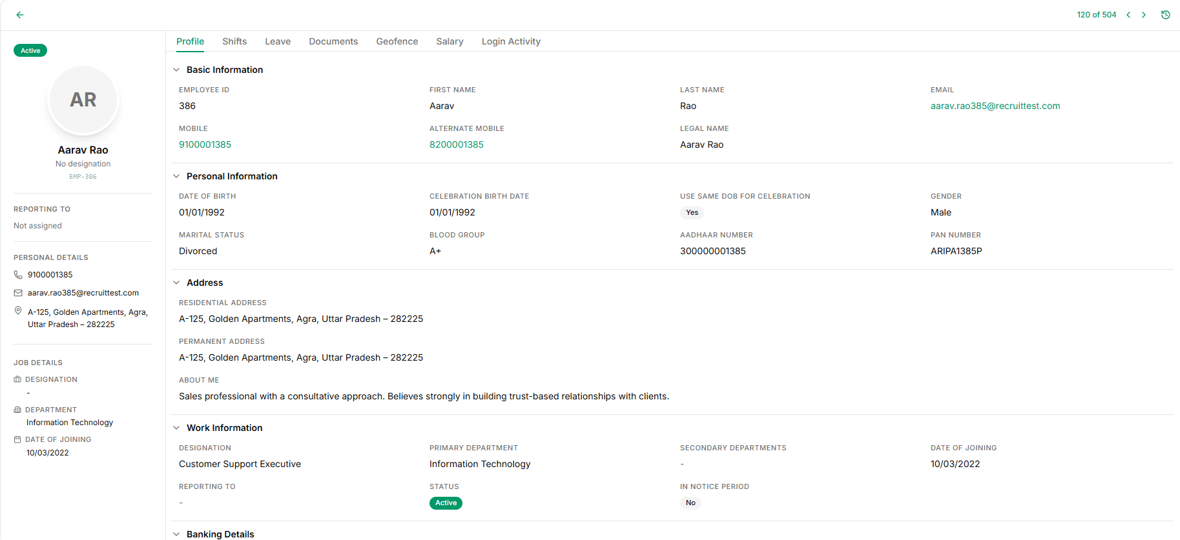Click sidebar joining date 10/03/2022

coord(48,453)
